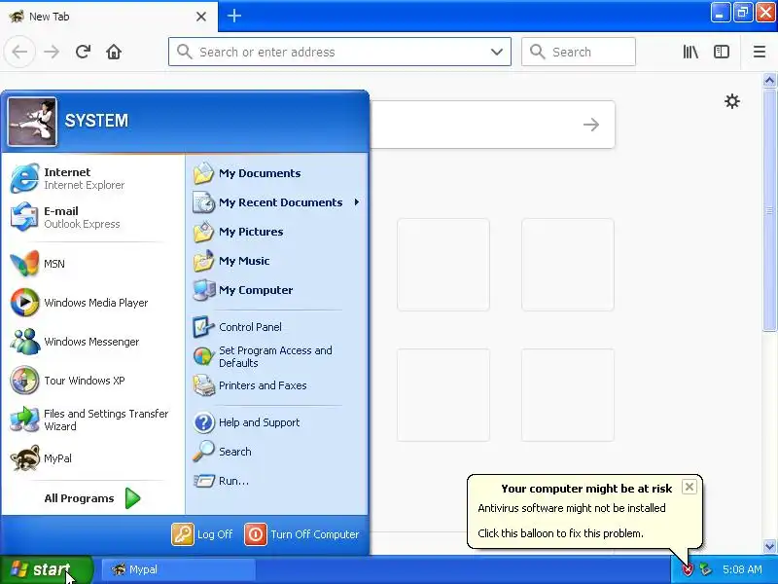Open the browser Library icon
Screen dimensions: 778x584
click(690, 52)
